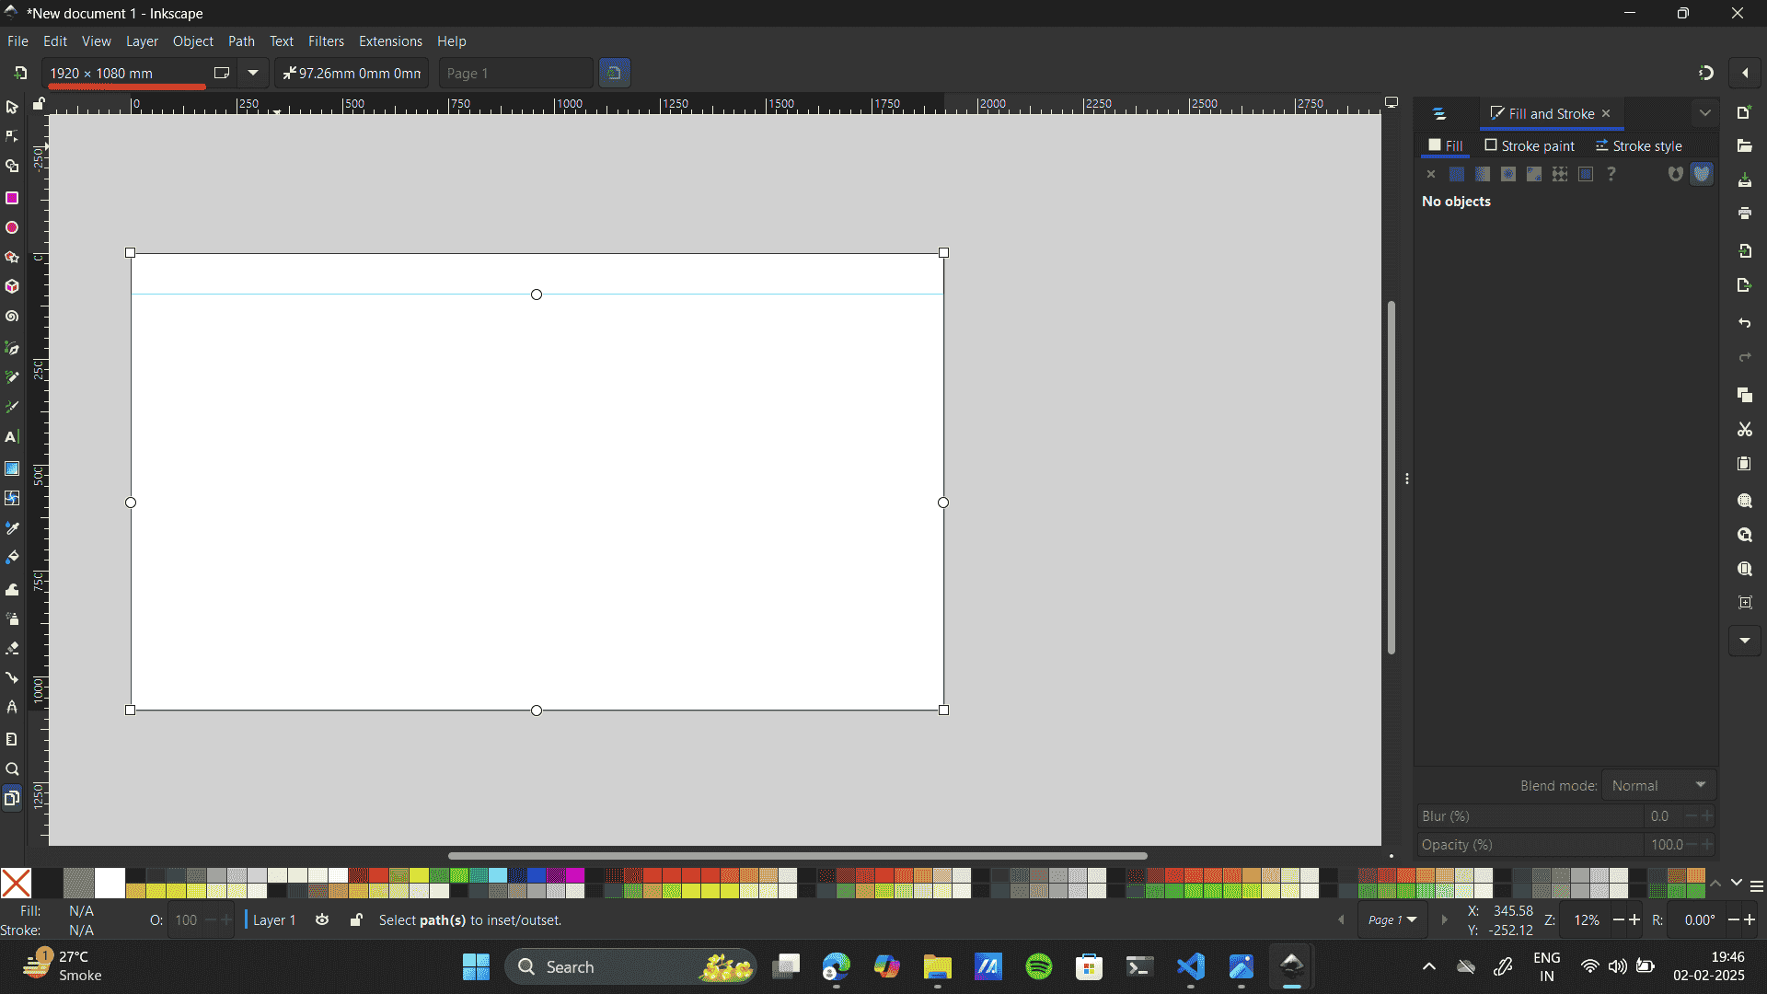
Task: Select No paint fill option
Action: point(1431,174)
